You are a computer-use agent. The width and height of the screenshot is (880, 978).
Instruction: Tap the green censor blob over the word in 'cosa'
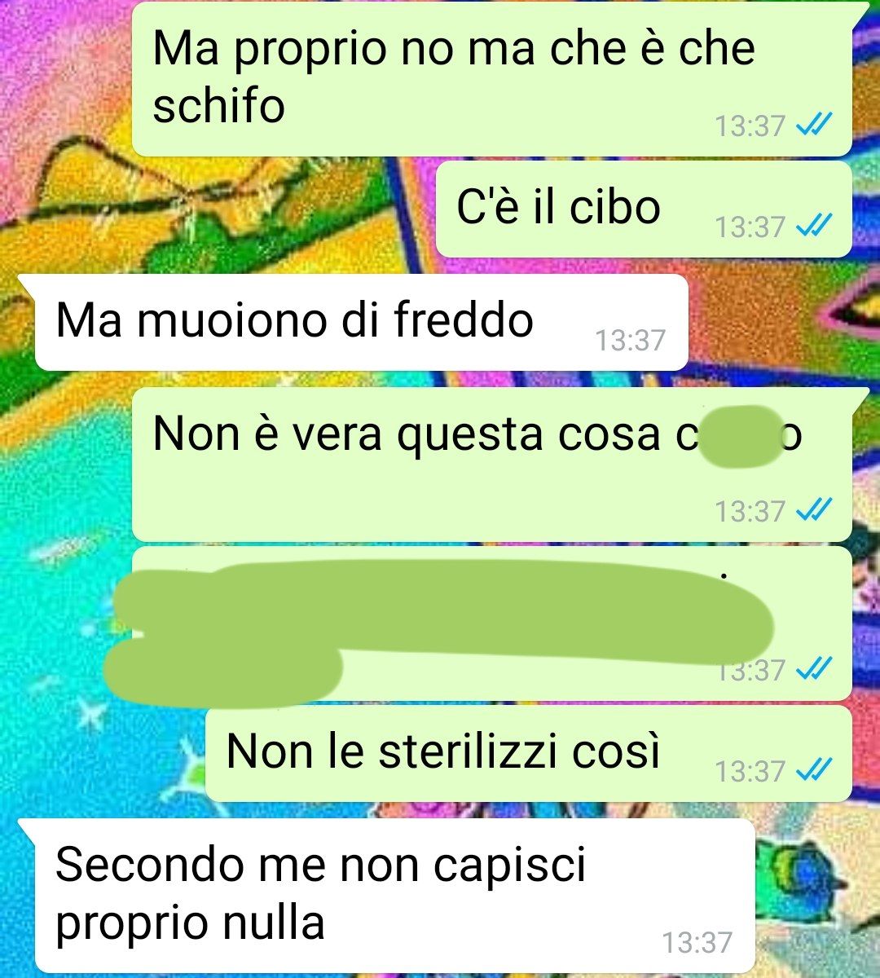(x=739, y=439)
